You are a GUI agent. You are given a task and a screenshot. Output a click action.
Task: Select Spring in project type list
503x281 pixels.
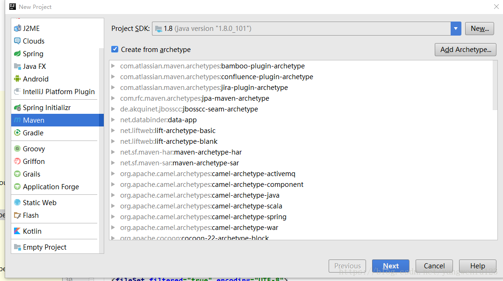[33, 54]
